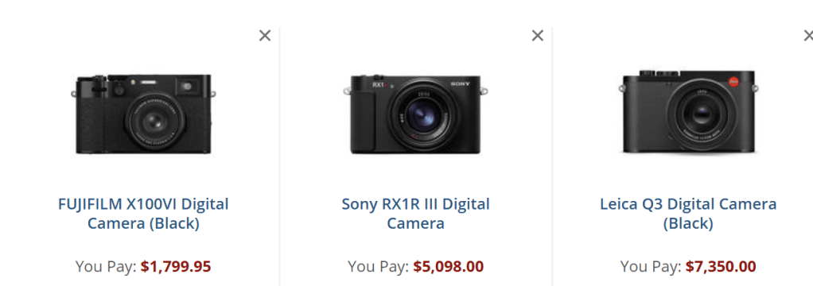Click the You Pay label under FUJIFILM
The height and width of the screenshot is (286, 813).
pos(107,267)
